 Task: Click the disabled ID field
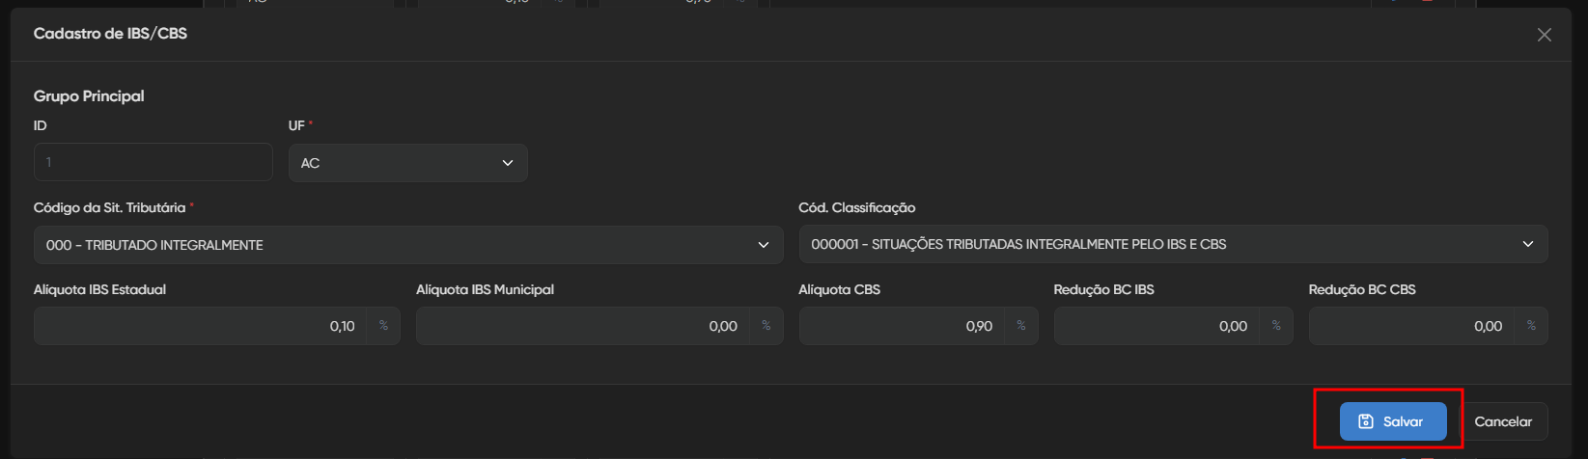click(153, 162)
